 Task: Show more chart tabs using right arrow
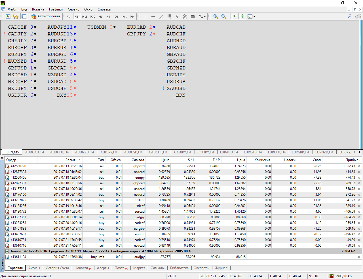(x=360, y=152)
